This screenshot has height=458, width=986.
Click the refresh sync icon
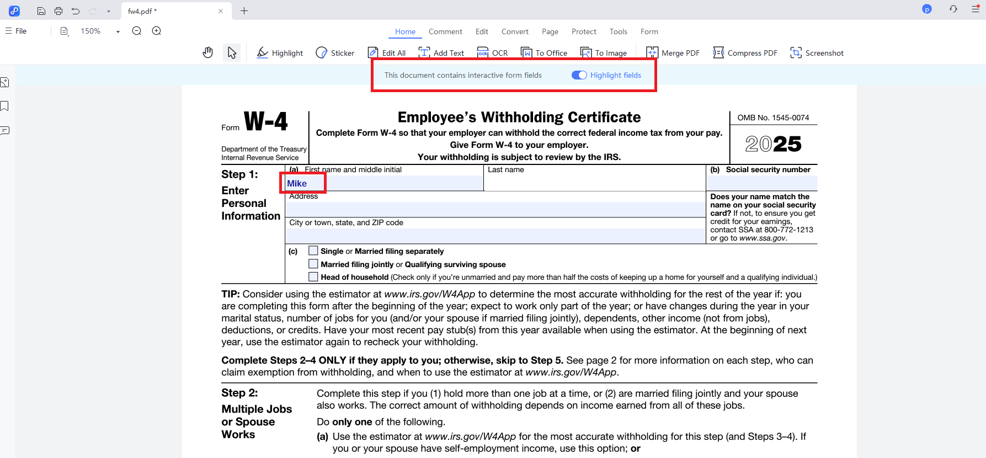click(x=953, y=9)
